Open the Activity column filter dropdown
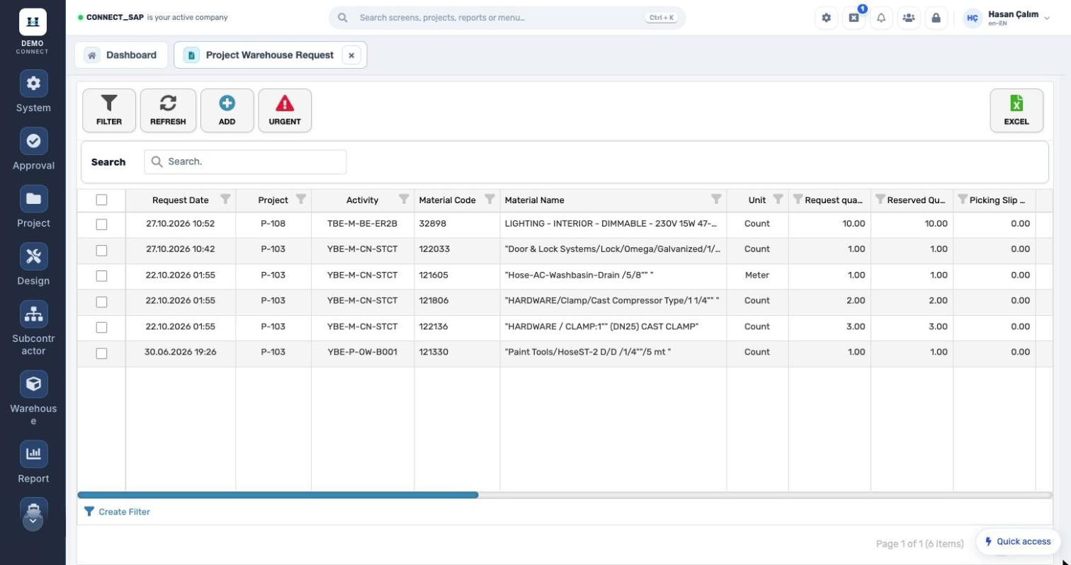The image size is (1071, 565). coord(404,200)
